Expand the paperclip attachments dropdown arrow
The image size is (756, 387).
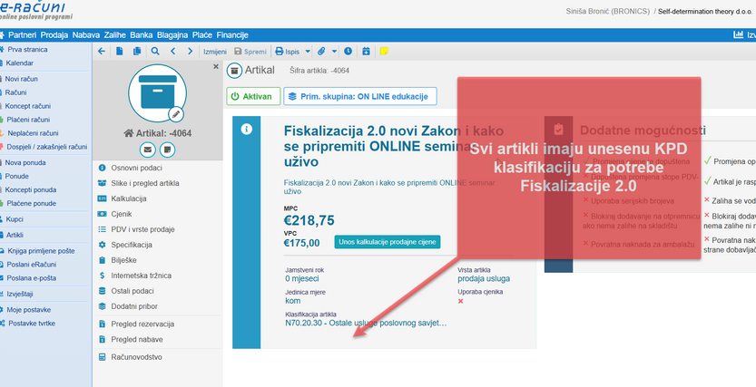tap(334, 52)
